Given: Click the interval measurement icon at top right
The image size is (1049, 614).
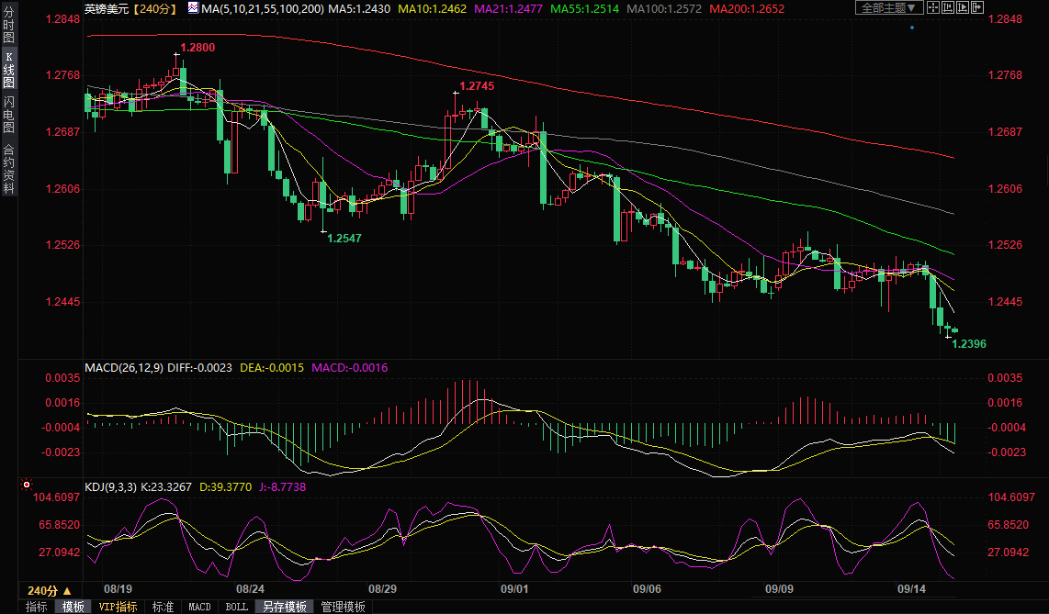Looking at the screenshot, I should pyautogui.click(x=947, y=7).
